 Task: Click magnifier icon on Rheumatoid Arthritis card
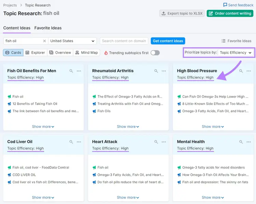click(156, 71)
